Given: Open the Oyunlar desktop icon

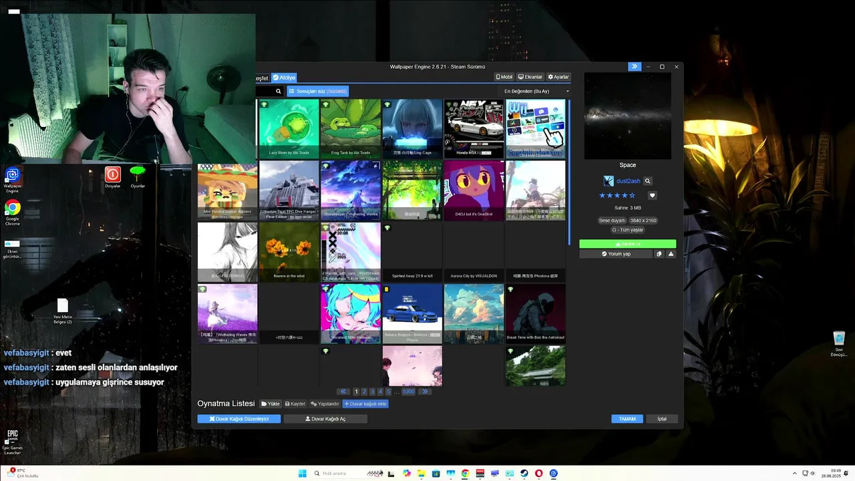Looking at the screenshot, I should [138, 178].
